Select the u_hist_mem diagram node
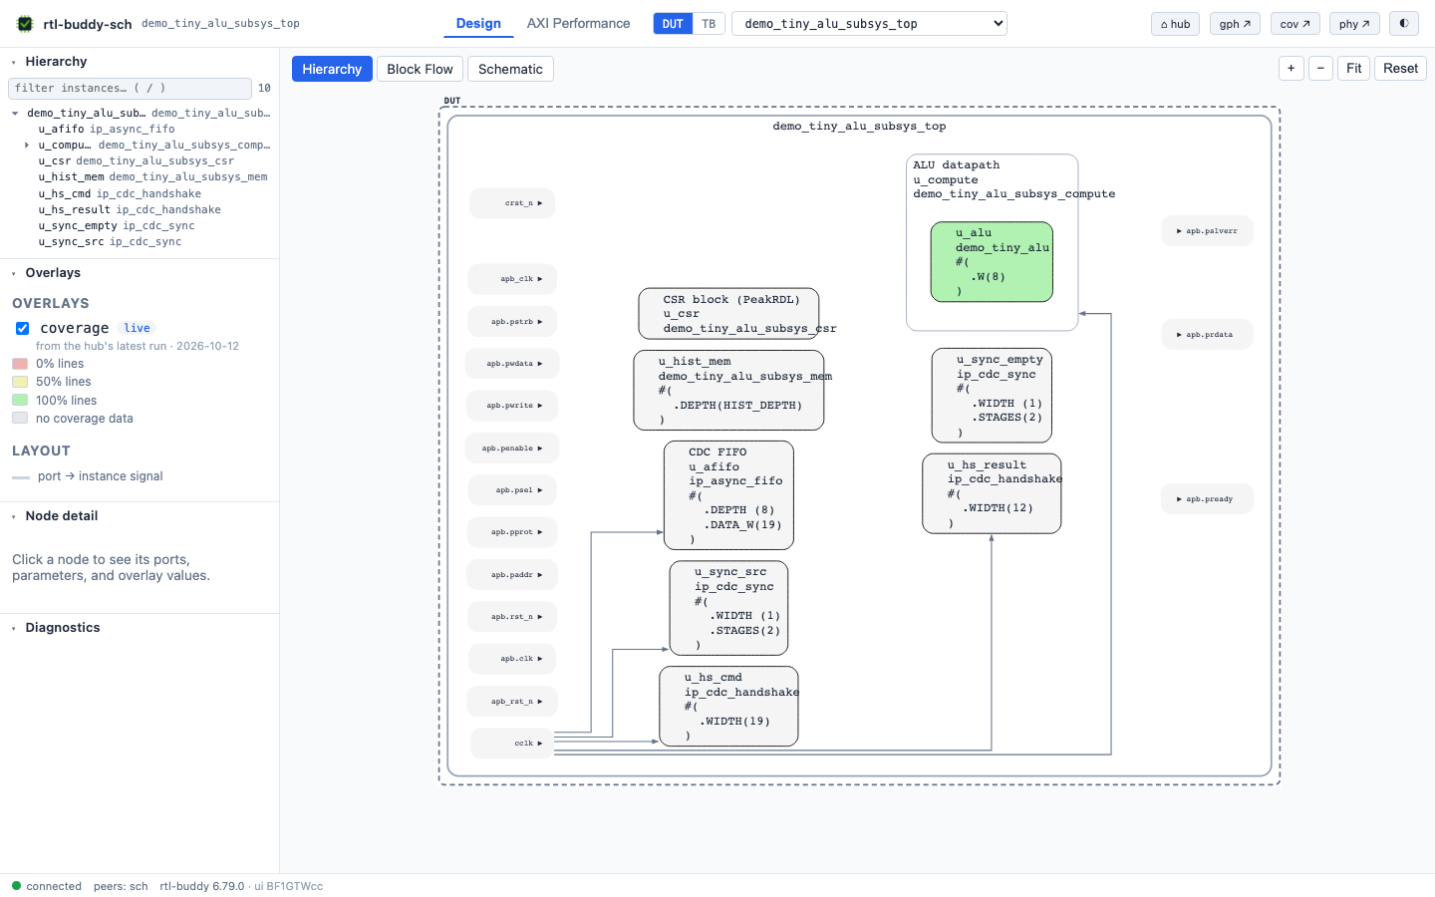Image resolution: width=1435 pixels, height=897 pixels. point(728,391)
